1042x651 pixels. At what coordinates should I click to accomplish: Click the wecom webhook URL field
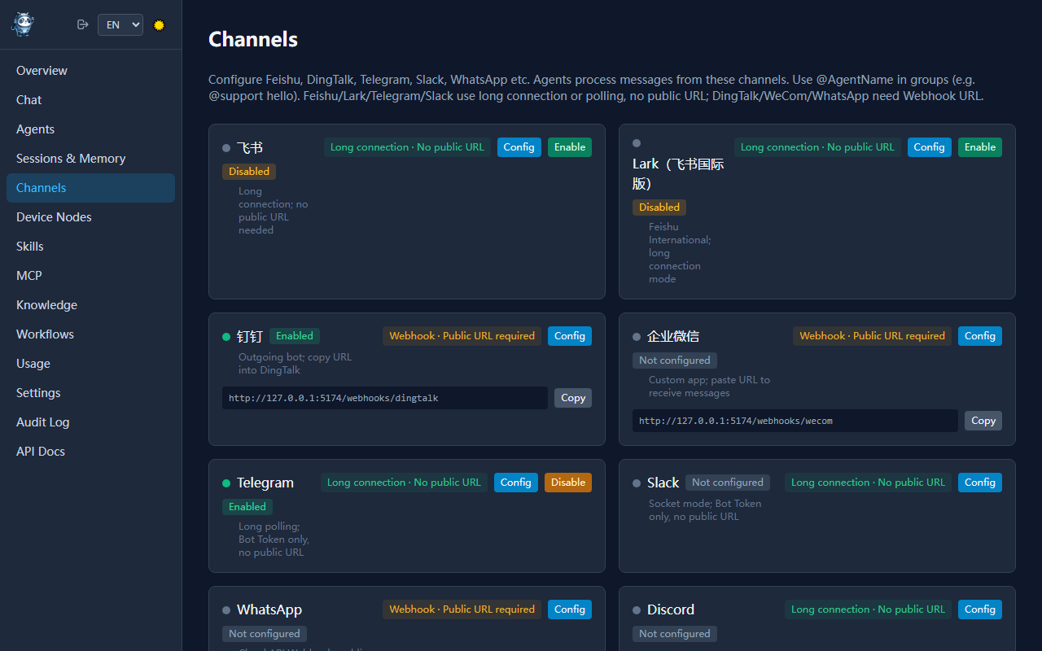795,421
